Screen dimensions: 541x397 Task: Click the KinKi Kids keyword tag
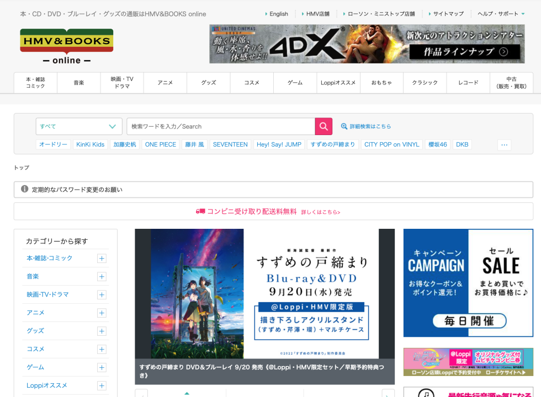(x=91, y=144)
